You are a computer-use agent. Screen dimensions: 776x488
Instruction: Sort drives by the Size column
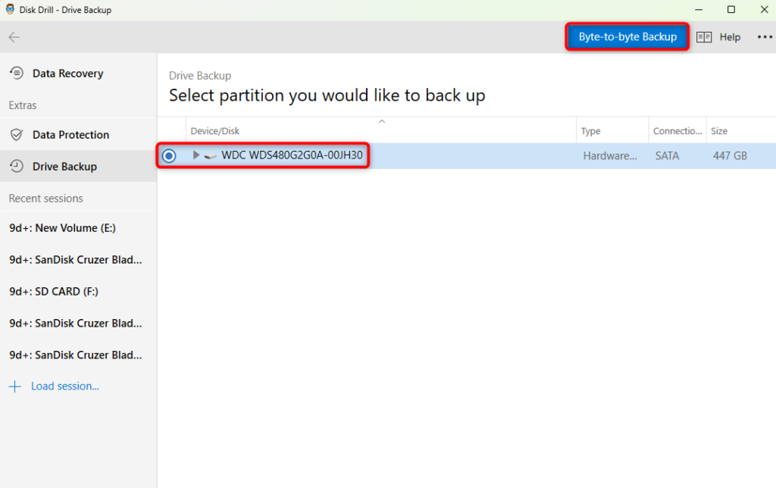click(x=718, y=130)
